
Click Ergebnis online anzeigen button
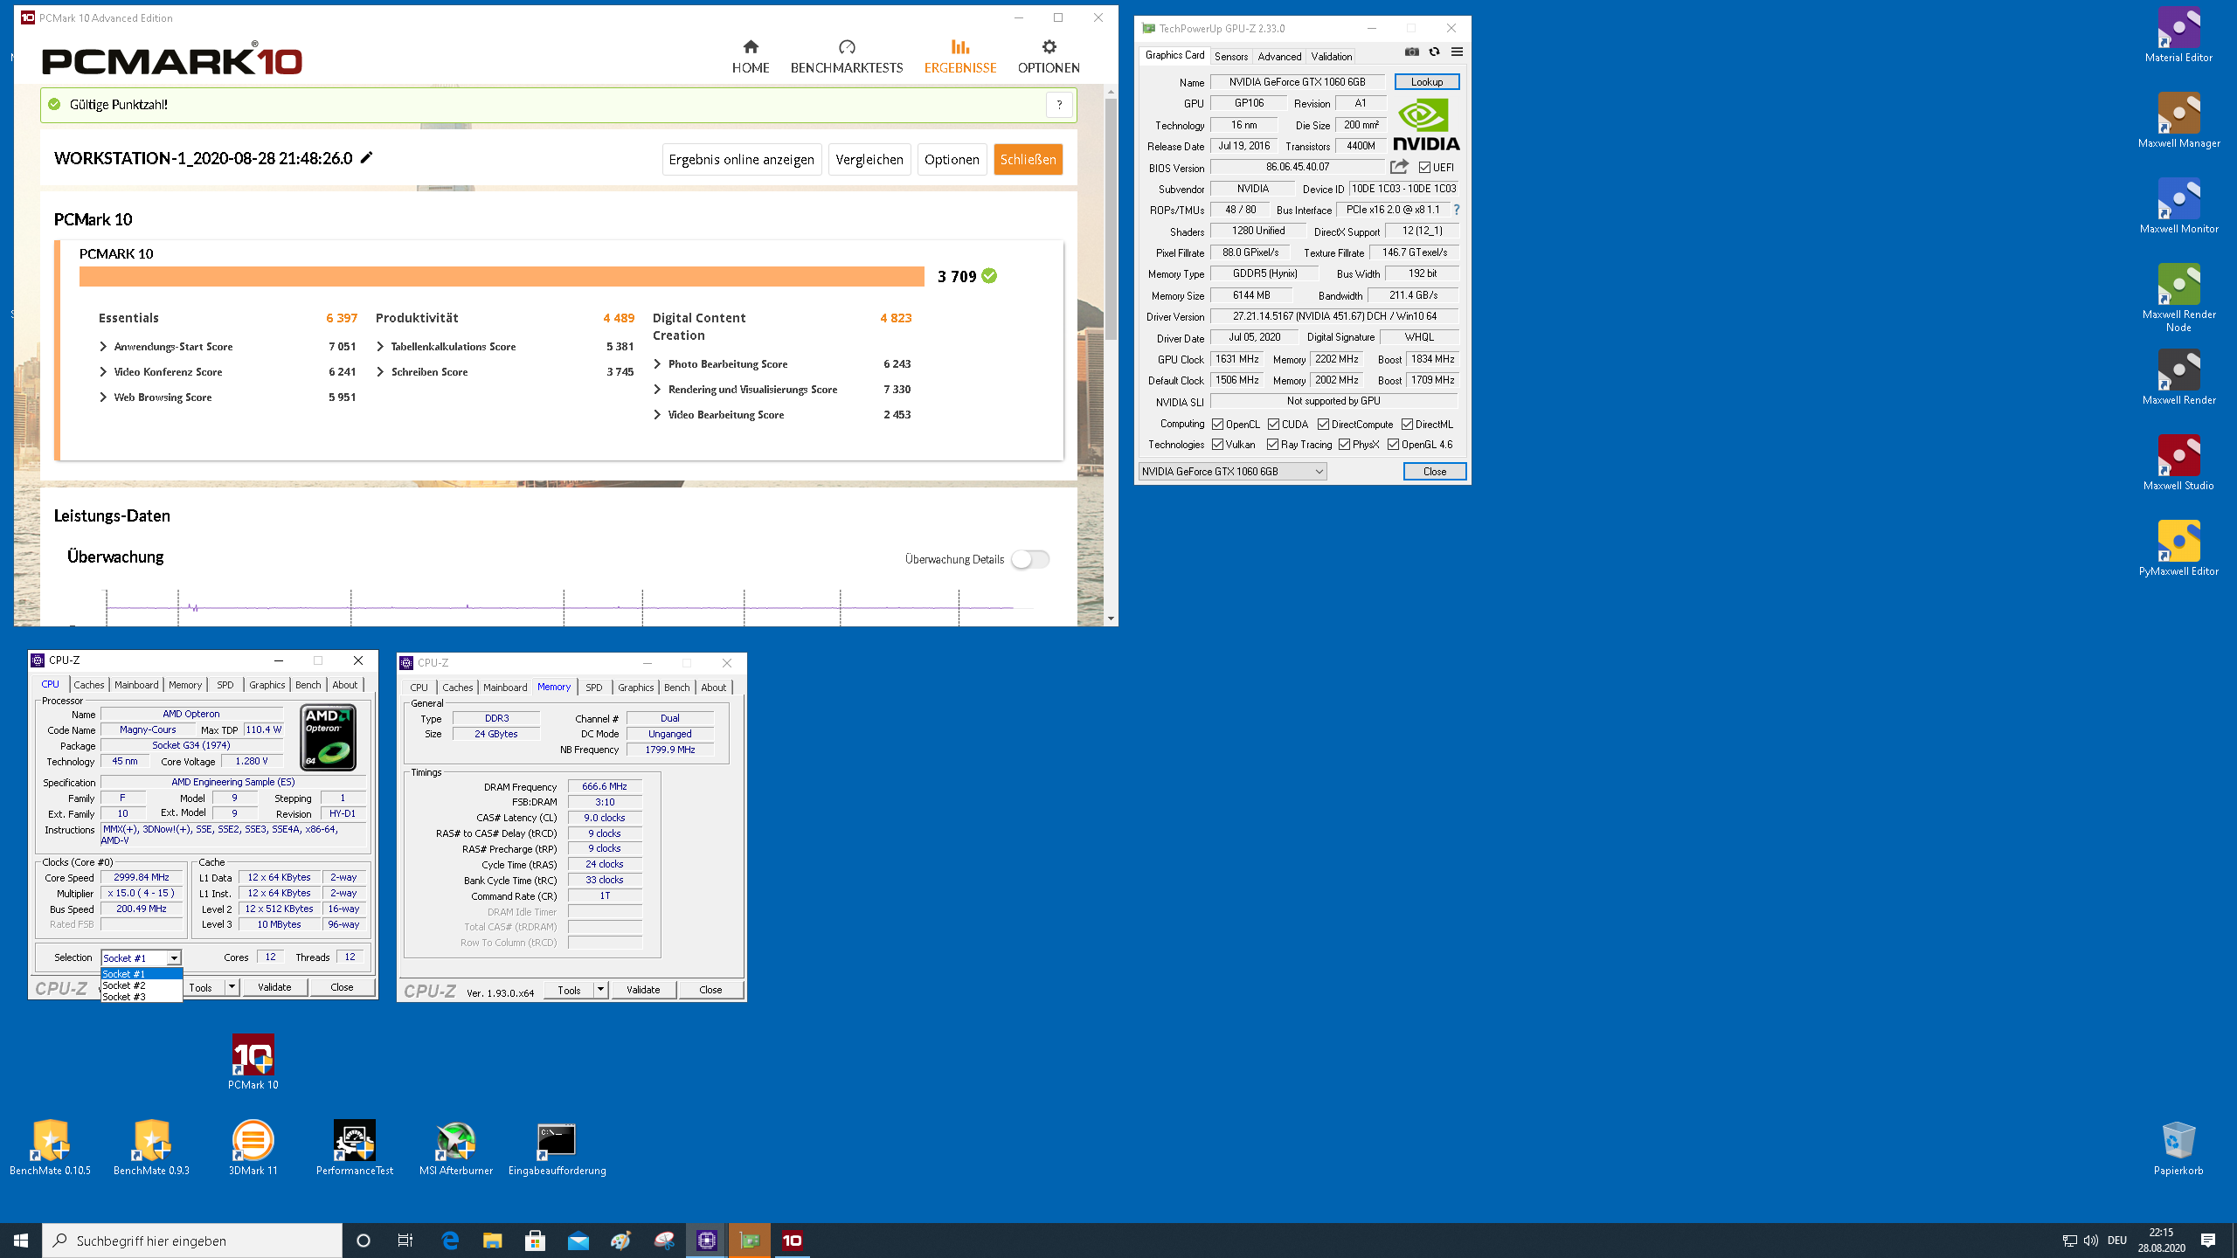(x=741, y=159)
